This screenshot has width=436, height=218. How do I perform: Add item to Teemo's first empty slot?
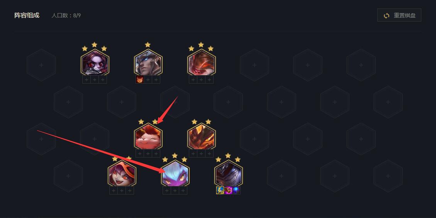point(140,153)
